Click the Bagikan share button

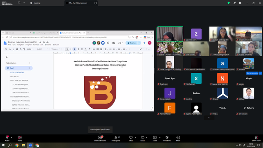pyautogui.click(x=132, y=43)
